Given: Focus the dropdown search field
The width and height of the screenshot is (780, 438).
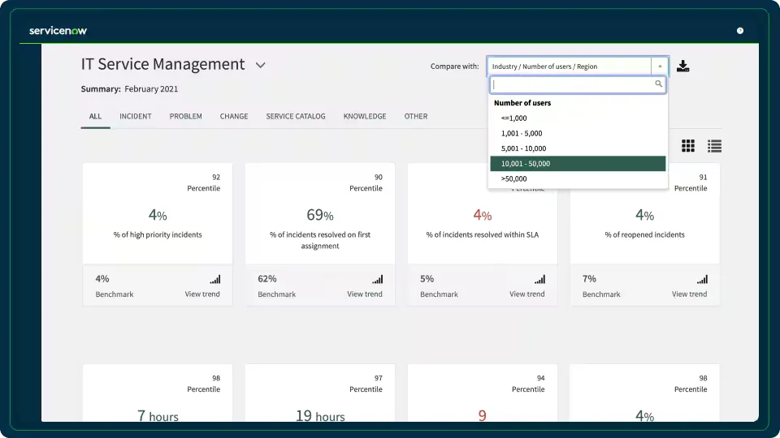Looking at the screenshot, I should 578,84.
